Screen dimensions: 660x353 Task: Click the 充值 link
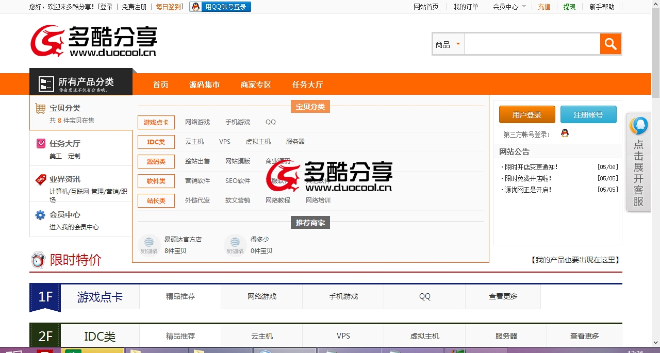[544, 7]
